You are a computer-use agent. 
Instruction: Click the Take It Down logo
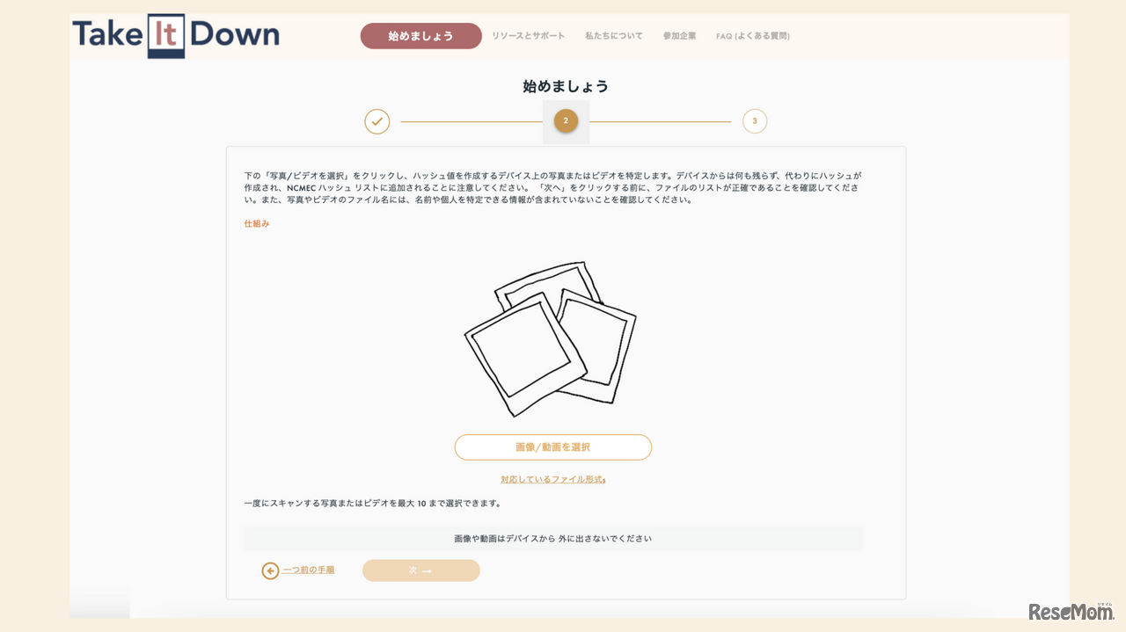click(174, 36)
